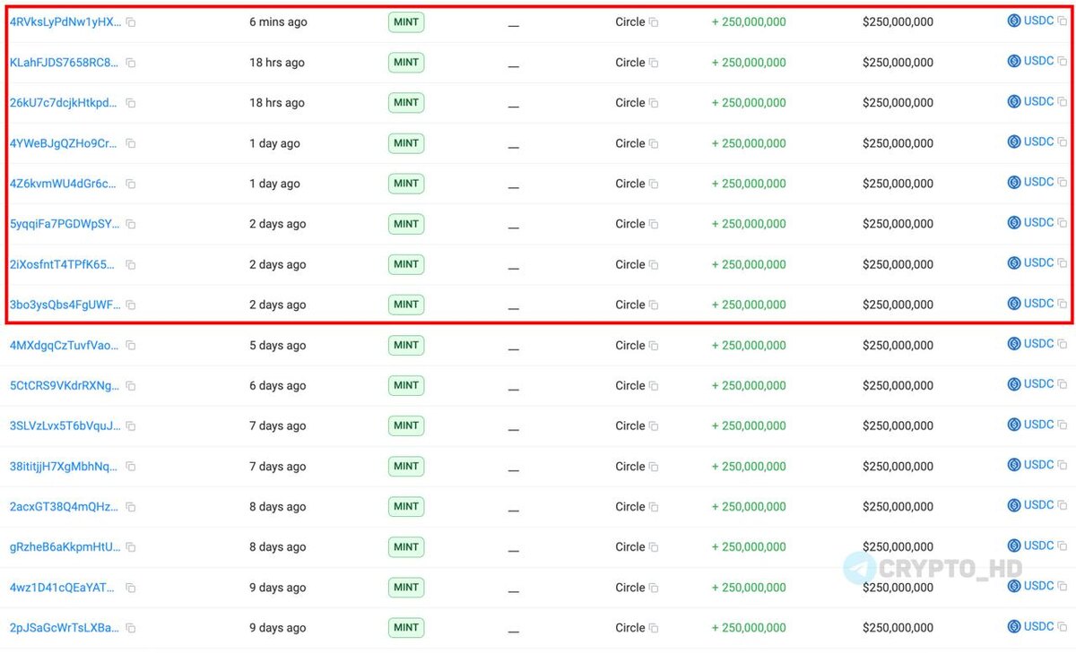Open transaction 2pJSaGcWrTsLXBa... details

(65, 627)
